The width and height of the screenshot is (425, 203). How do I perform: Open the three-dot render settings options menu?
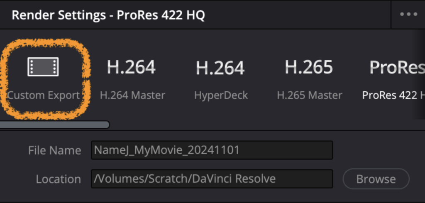[x=408, y=15]
